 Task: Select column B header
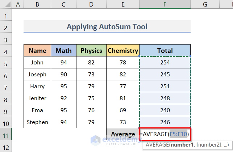point(37,5)
